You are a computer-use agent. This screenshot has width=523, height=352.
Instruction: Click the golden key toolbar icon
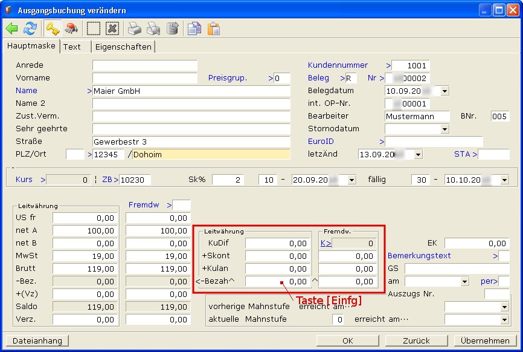point(53,28)
